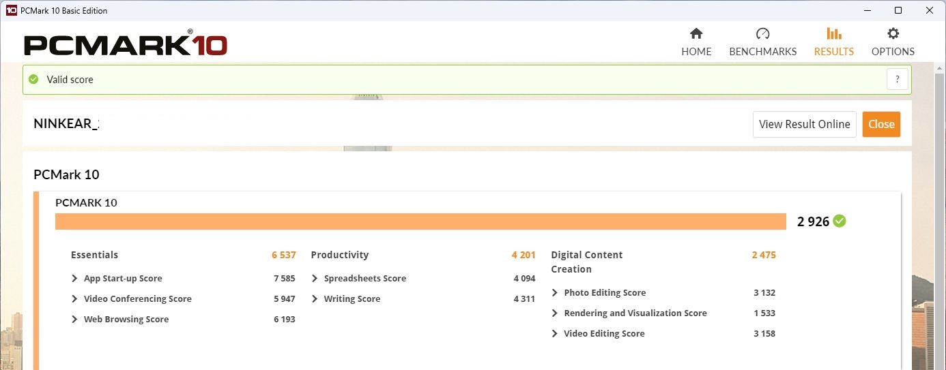Click the Digital Content Creation heading
The width and height of the screenshot is (946, 370).
pyautogui.click(x=586, y=262)
